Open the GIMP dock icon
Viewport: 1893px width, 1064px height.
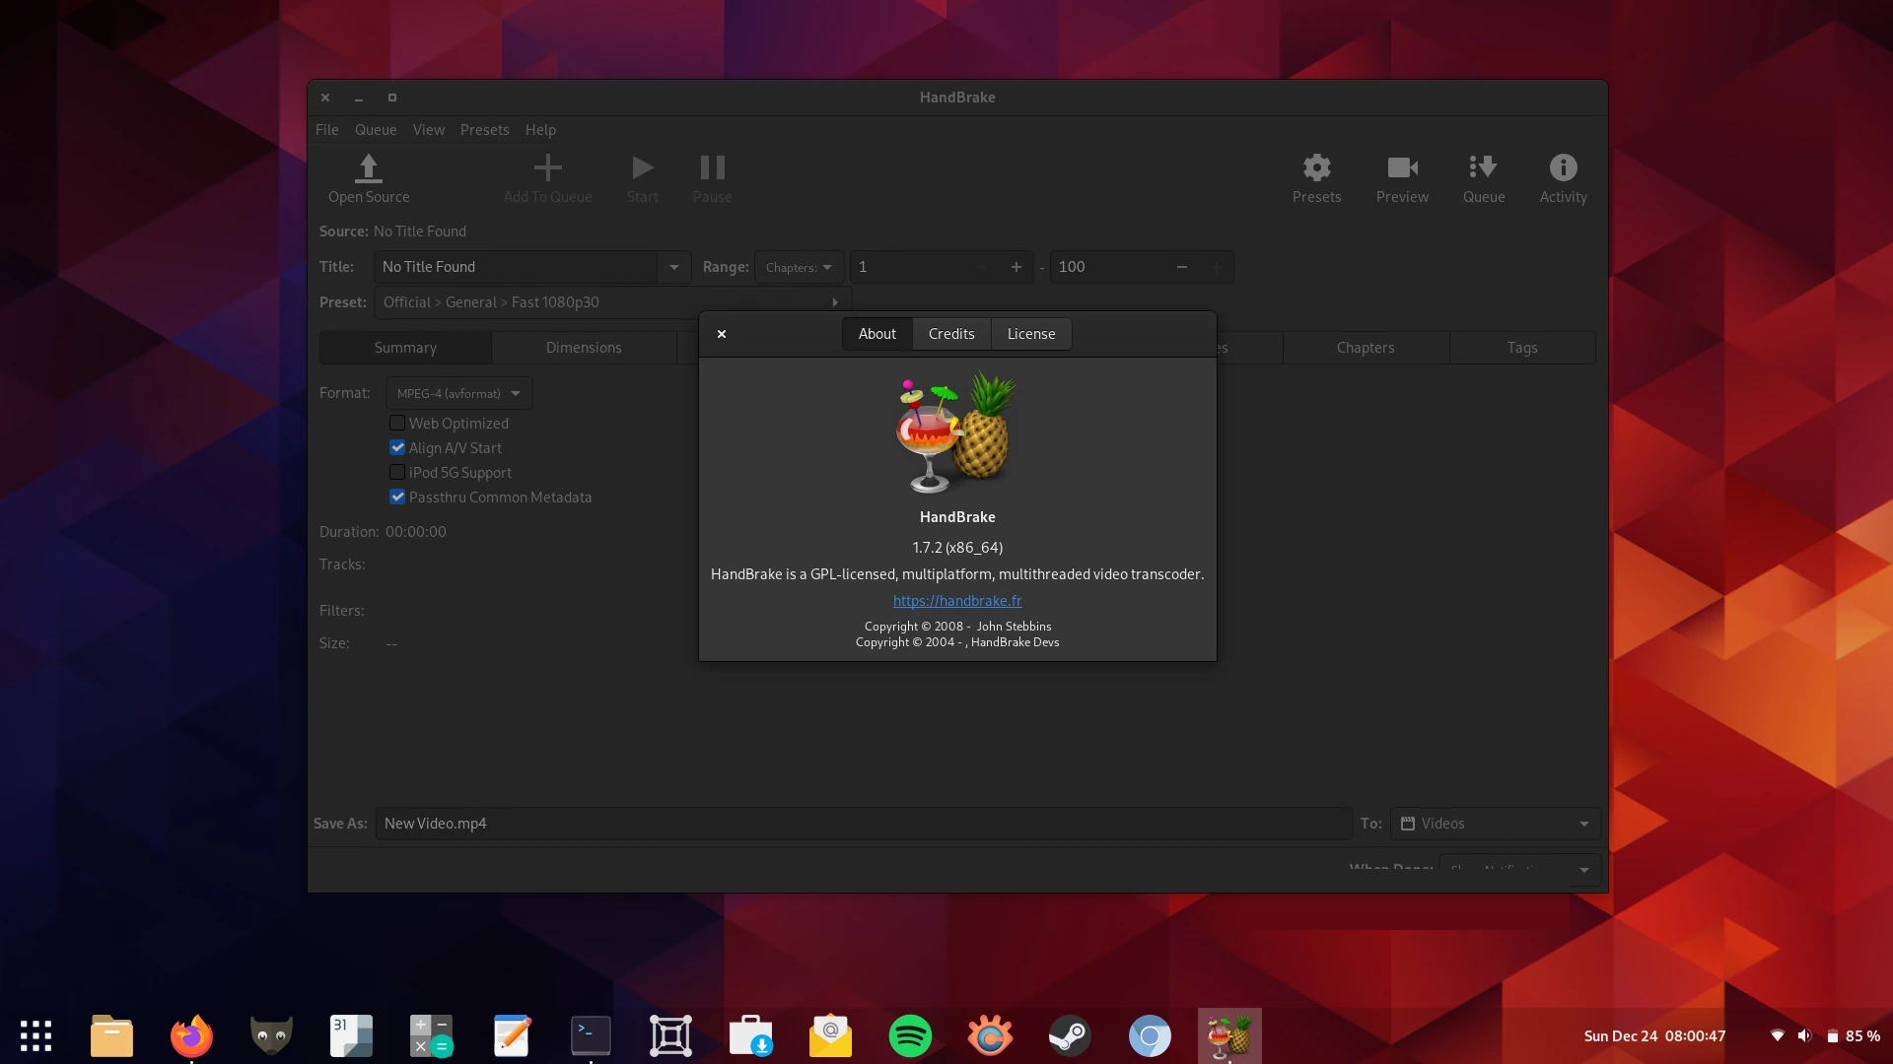coord(271,1035)
